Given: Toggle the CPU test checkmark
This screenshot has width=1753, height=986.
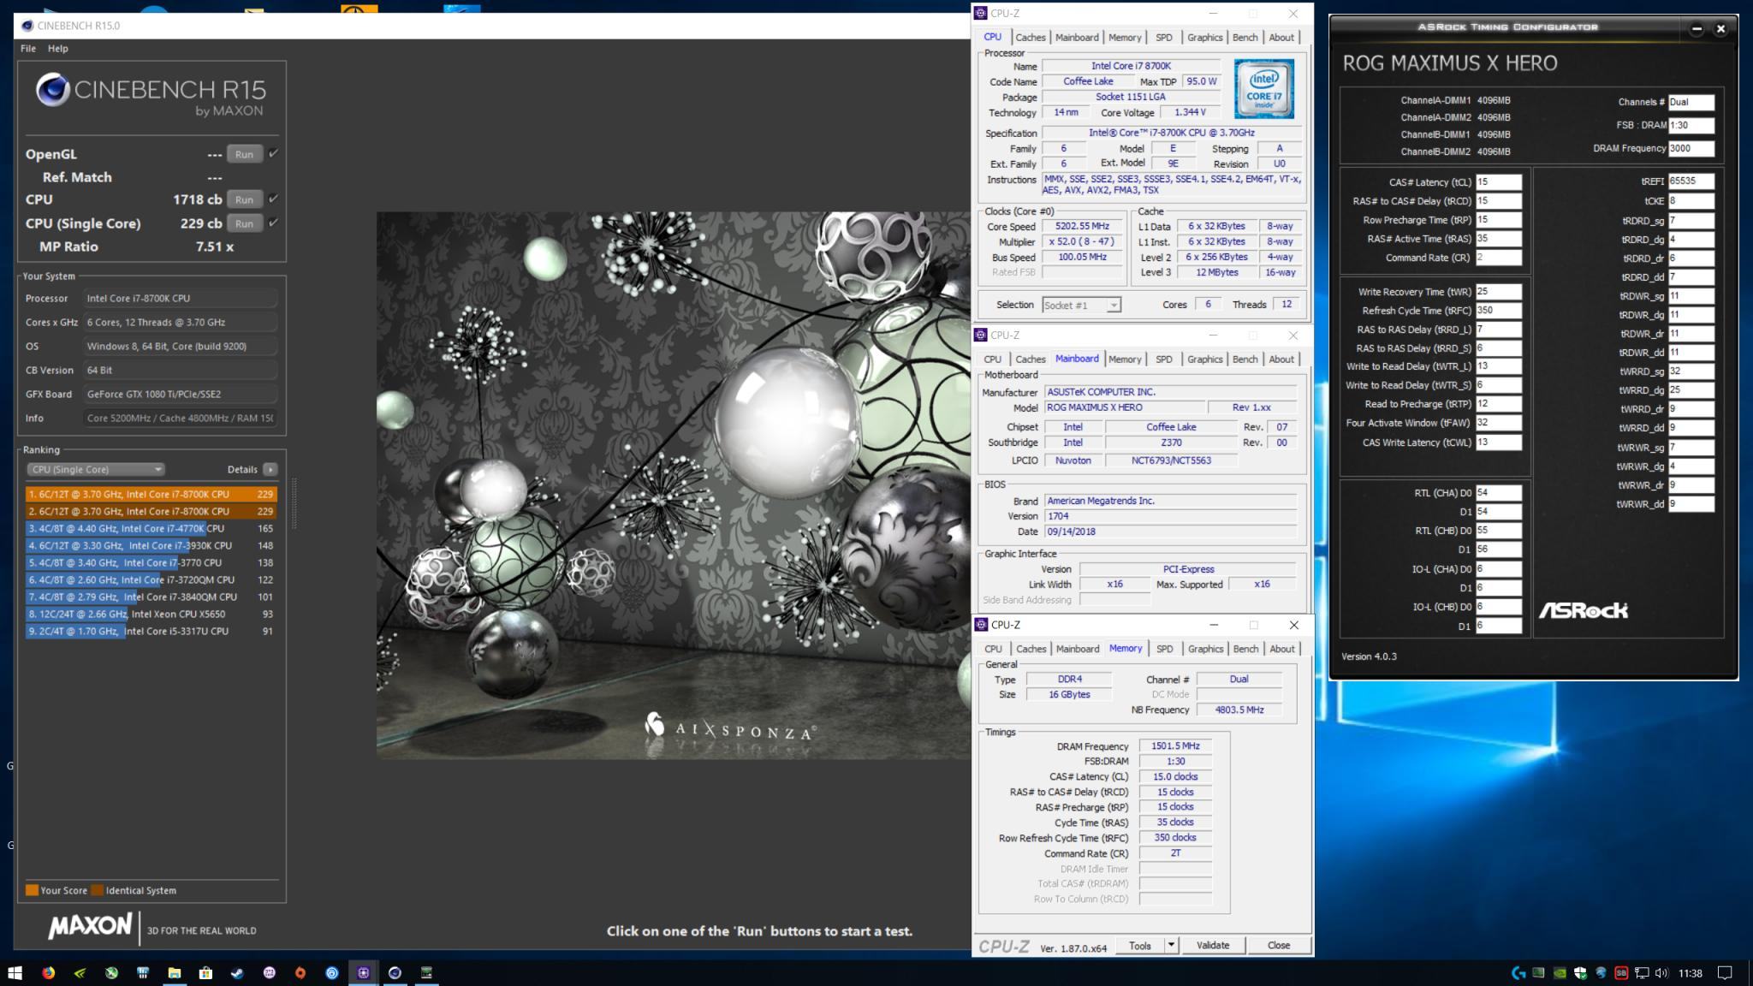Looking at the screenshot, I should 273,199.
